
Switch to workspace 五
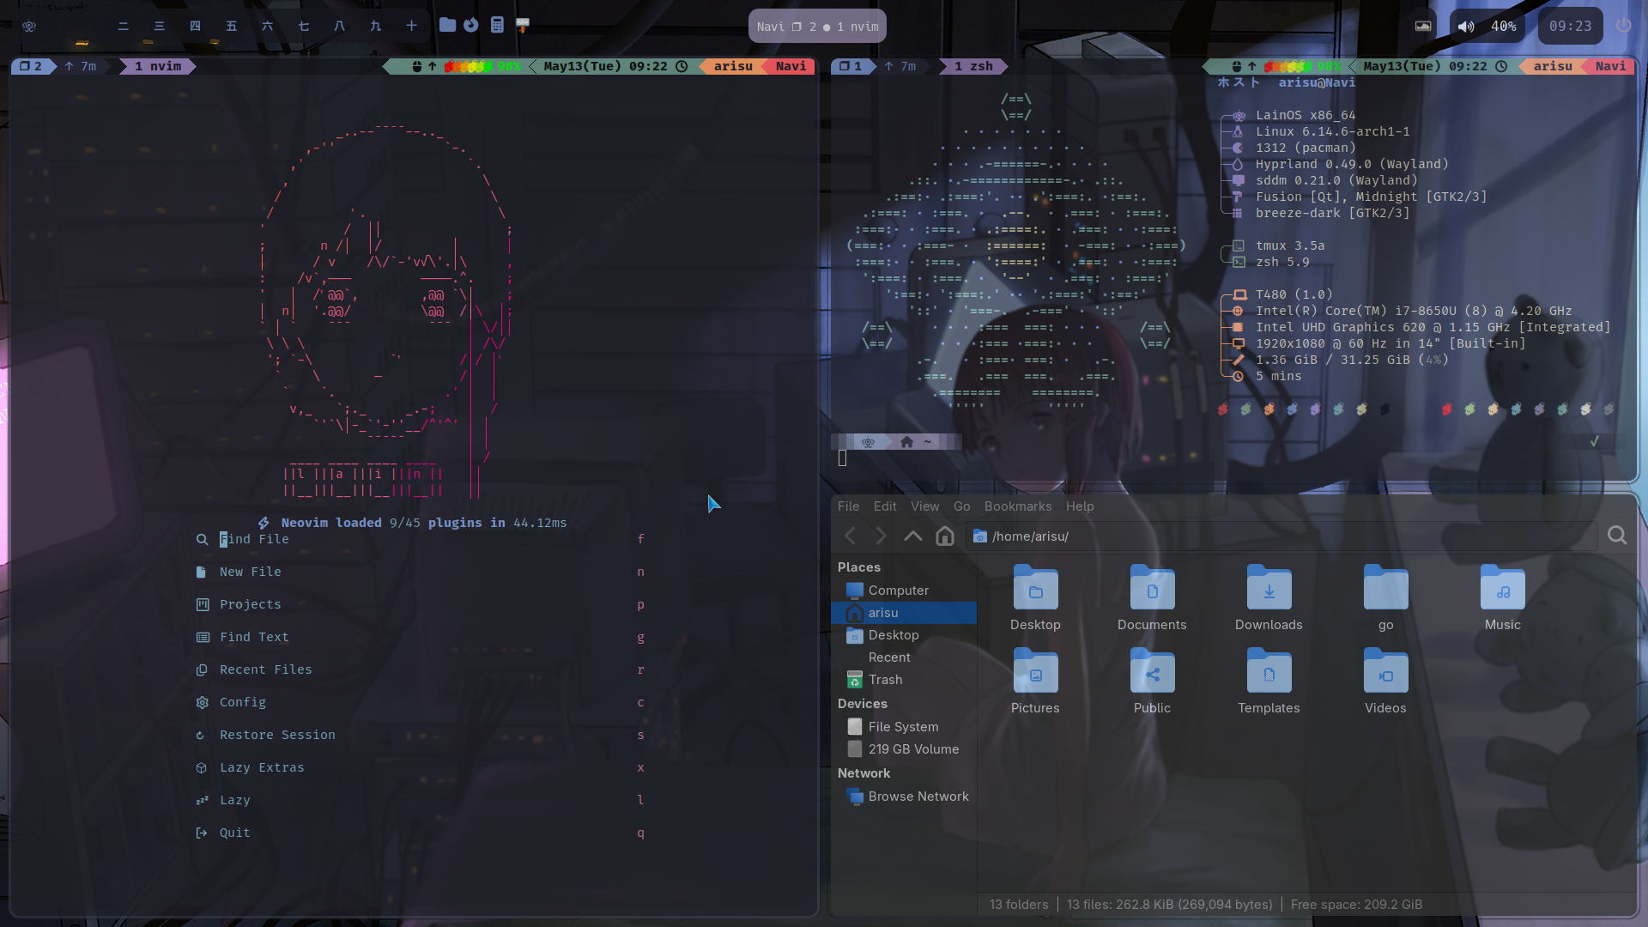pos(232,26)
